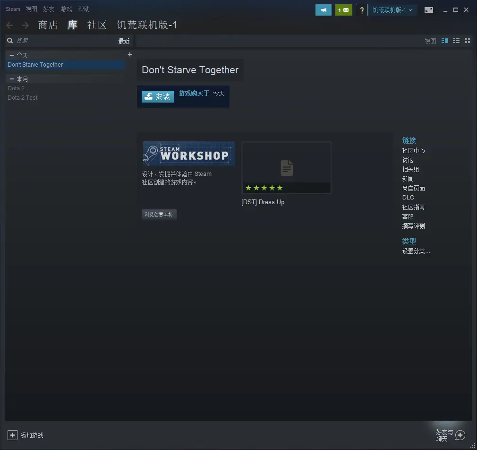Viewport: 477px width, 450px height.
Task: Open the 相关组 link
Action: coord(411,169)
